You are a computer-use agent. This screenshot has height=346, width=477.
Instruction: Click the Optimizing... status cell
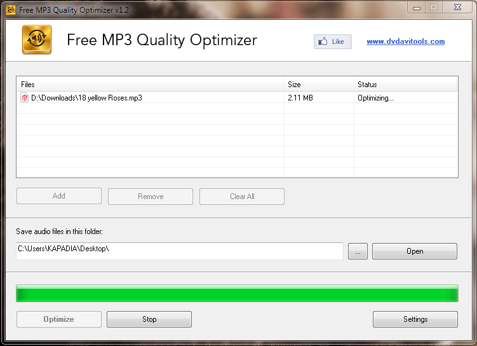click(x=375, y=98)
